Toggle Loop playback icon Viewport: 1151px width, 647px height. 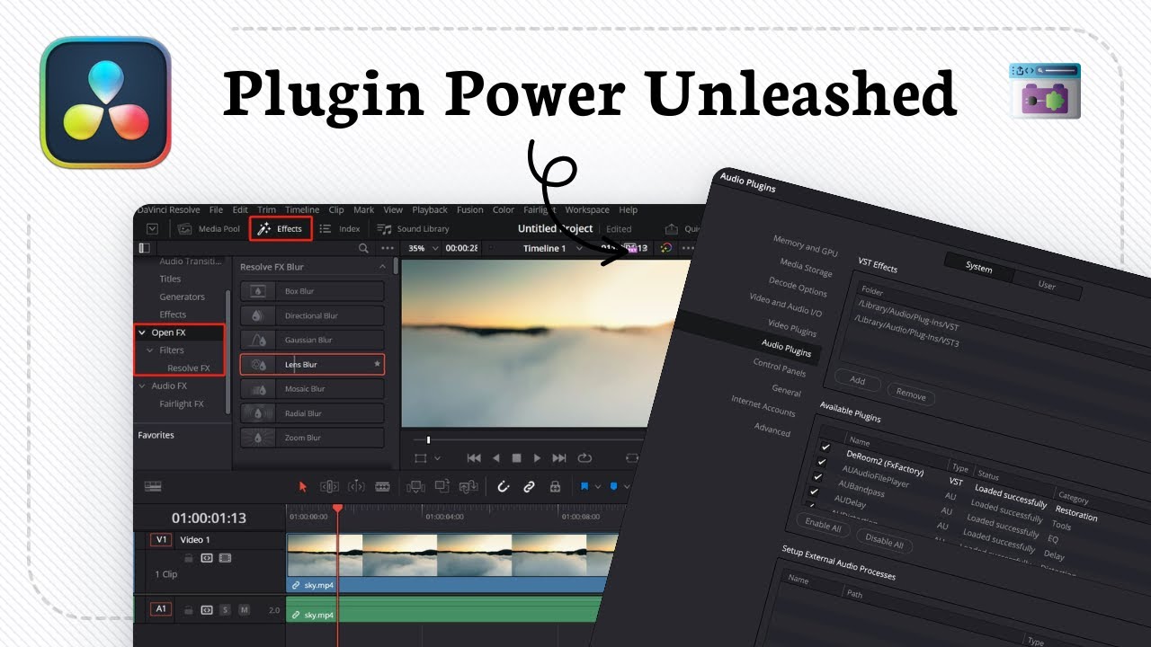tap(584, 458)
